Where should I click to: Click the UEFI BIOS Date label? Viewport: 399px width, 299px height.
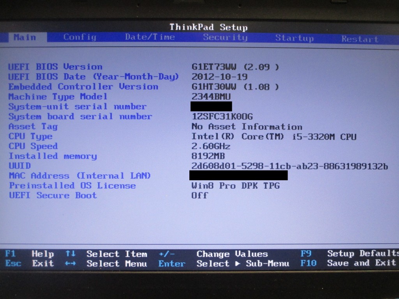(x=94, y=77)
